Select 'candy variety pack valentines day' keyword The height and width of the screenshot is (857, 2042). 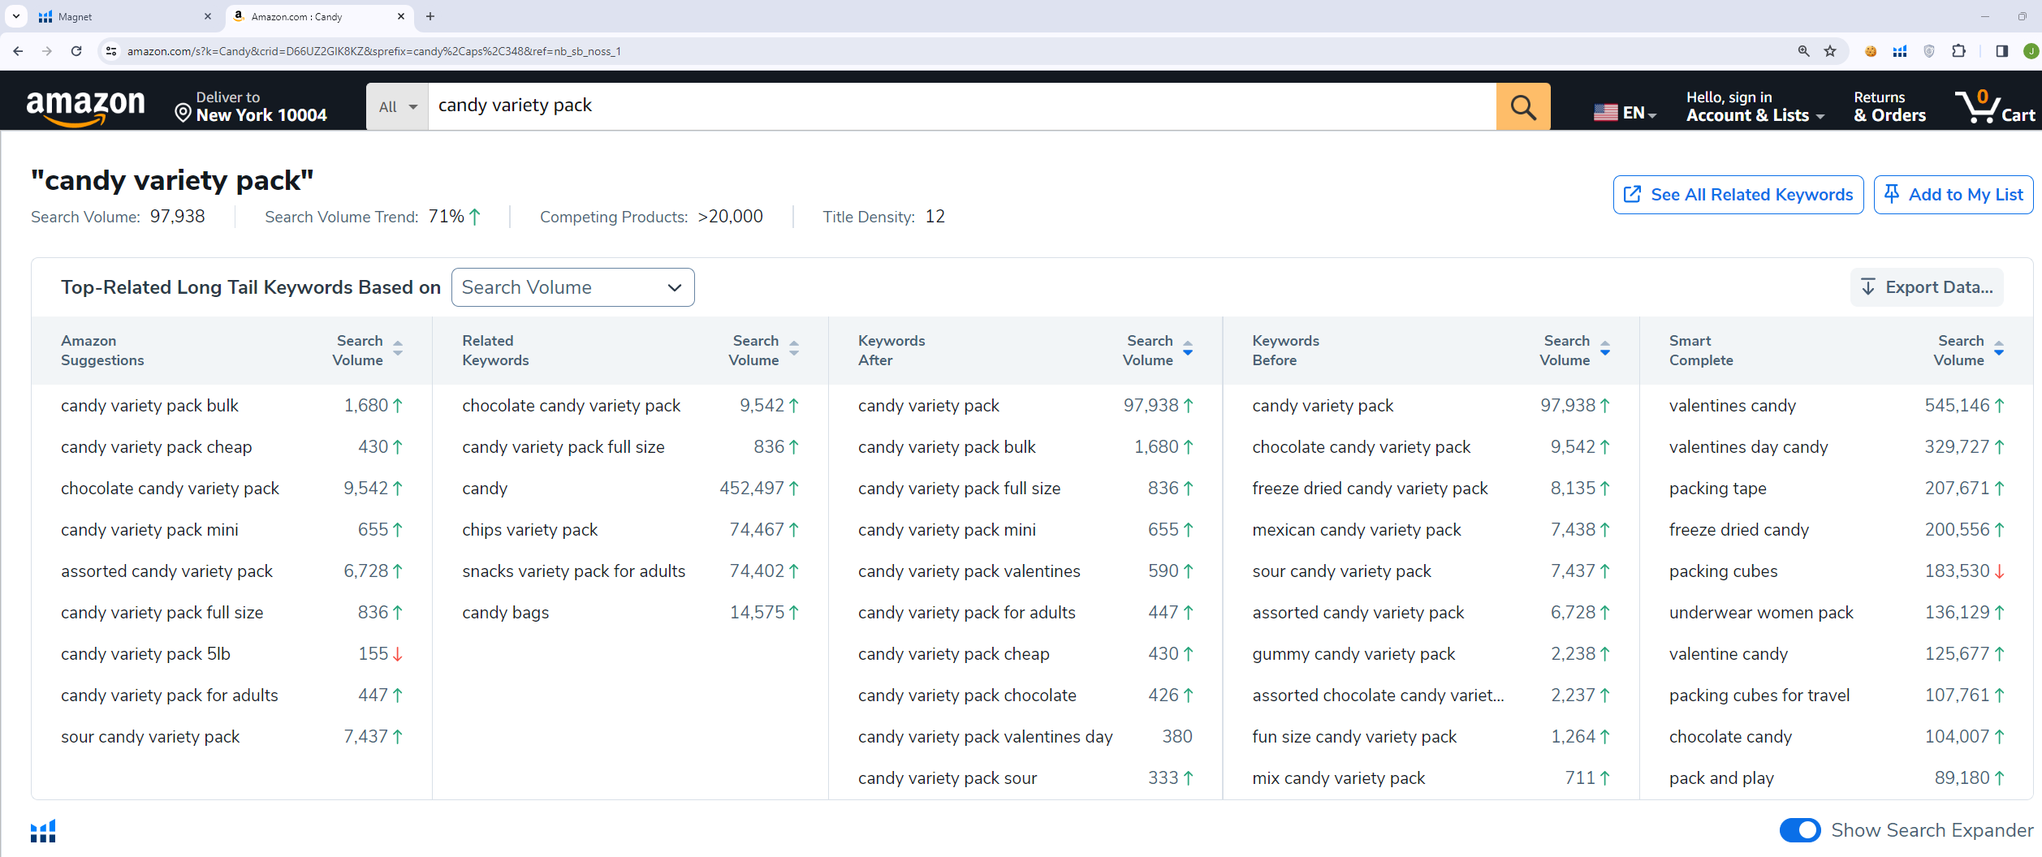[x=985, y=736]
